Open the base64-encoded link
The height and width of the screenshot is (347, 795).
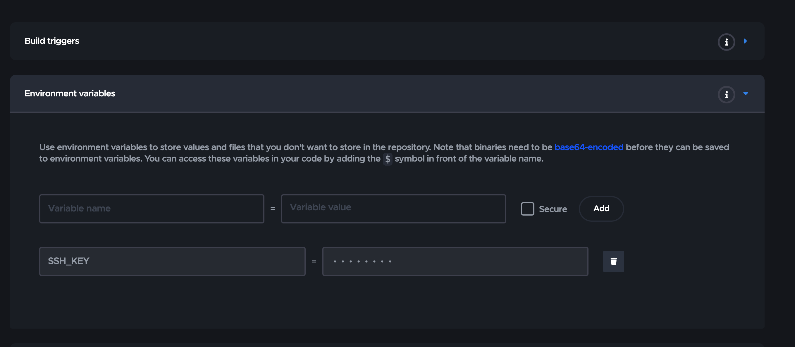tap(588, 147)
